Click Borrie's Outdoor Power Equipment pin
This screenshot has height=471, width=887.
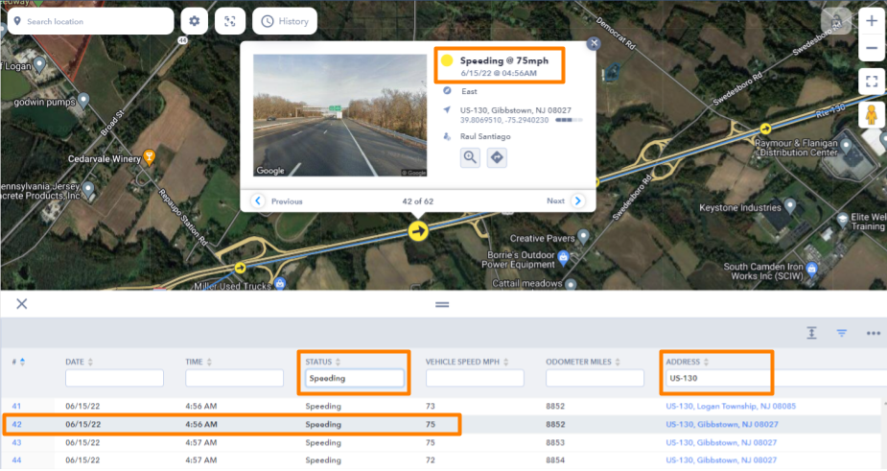tap(563, 258)
